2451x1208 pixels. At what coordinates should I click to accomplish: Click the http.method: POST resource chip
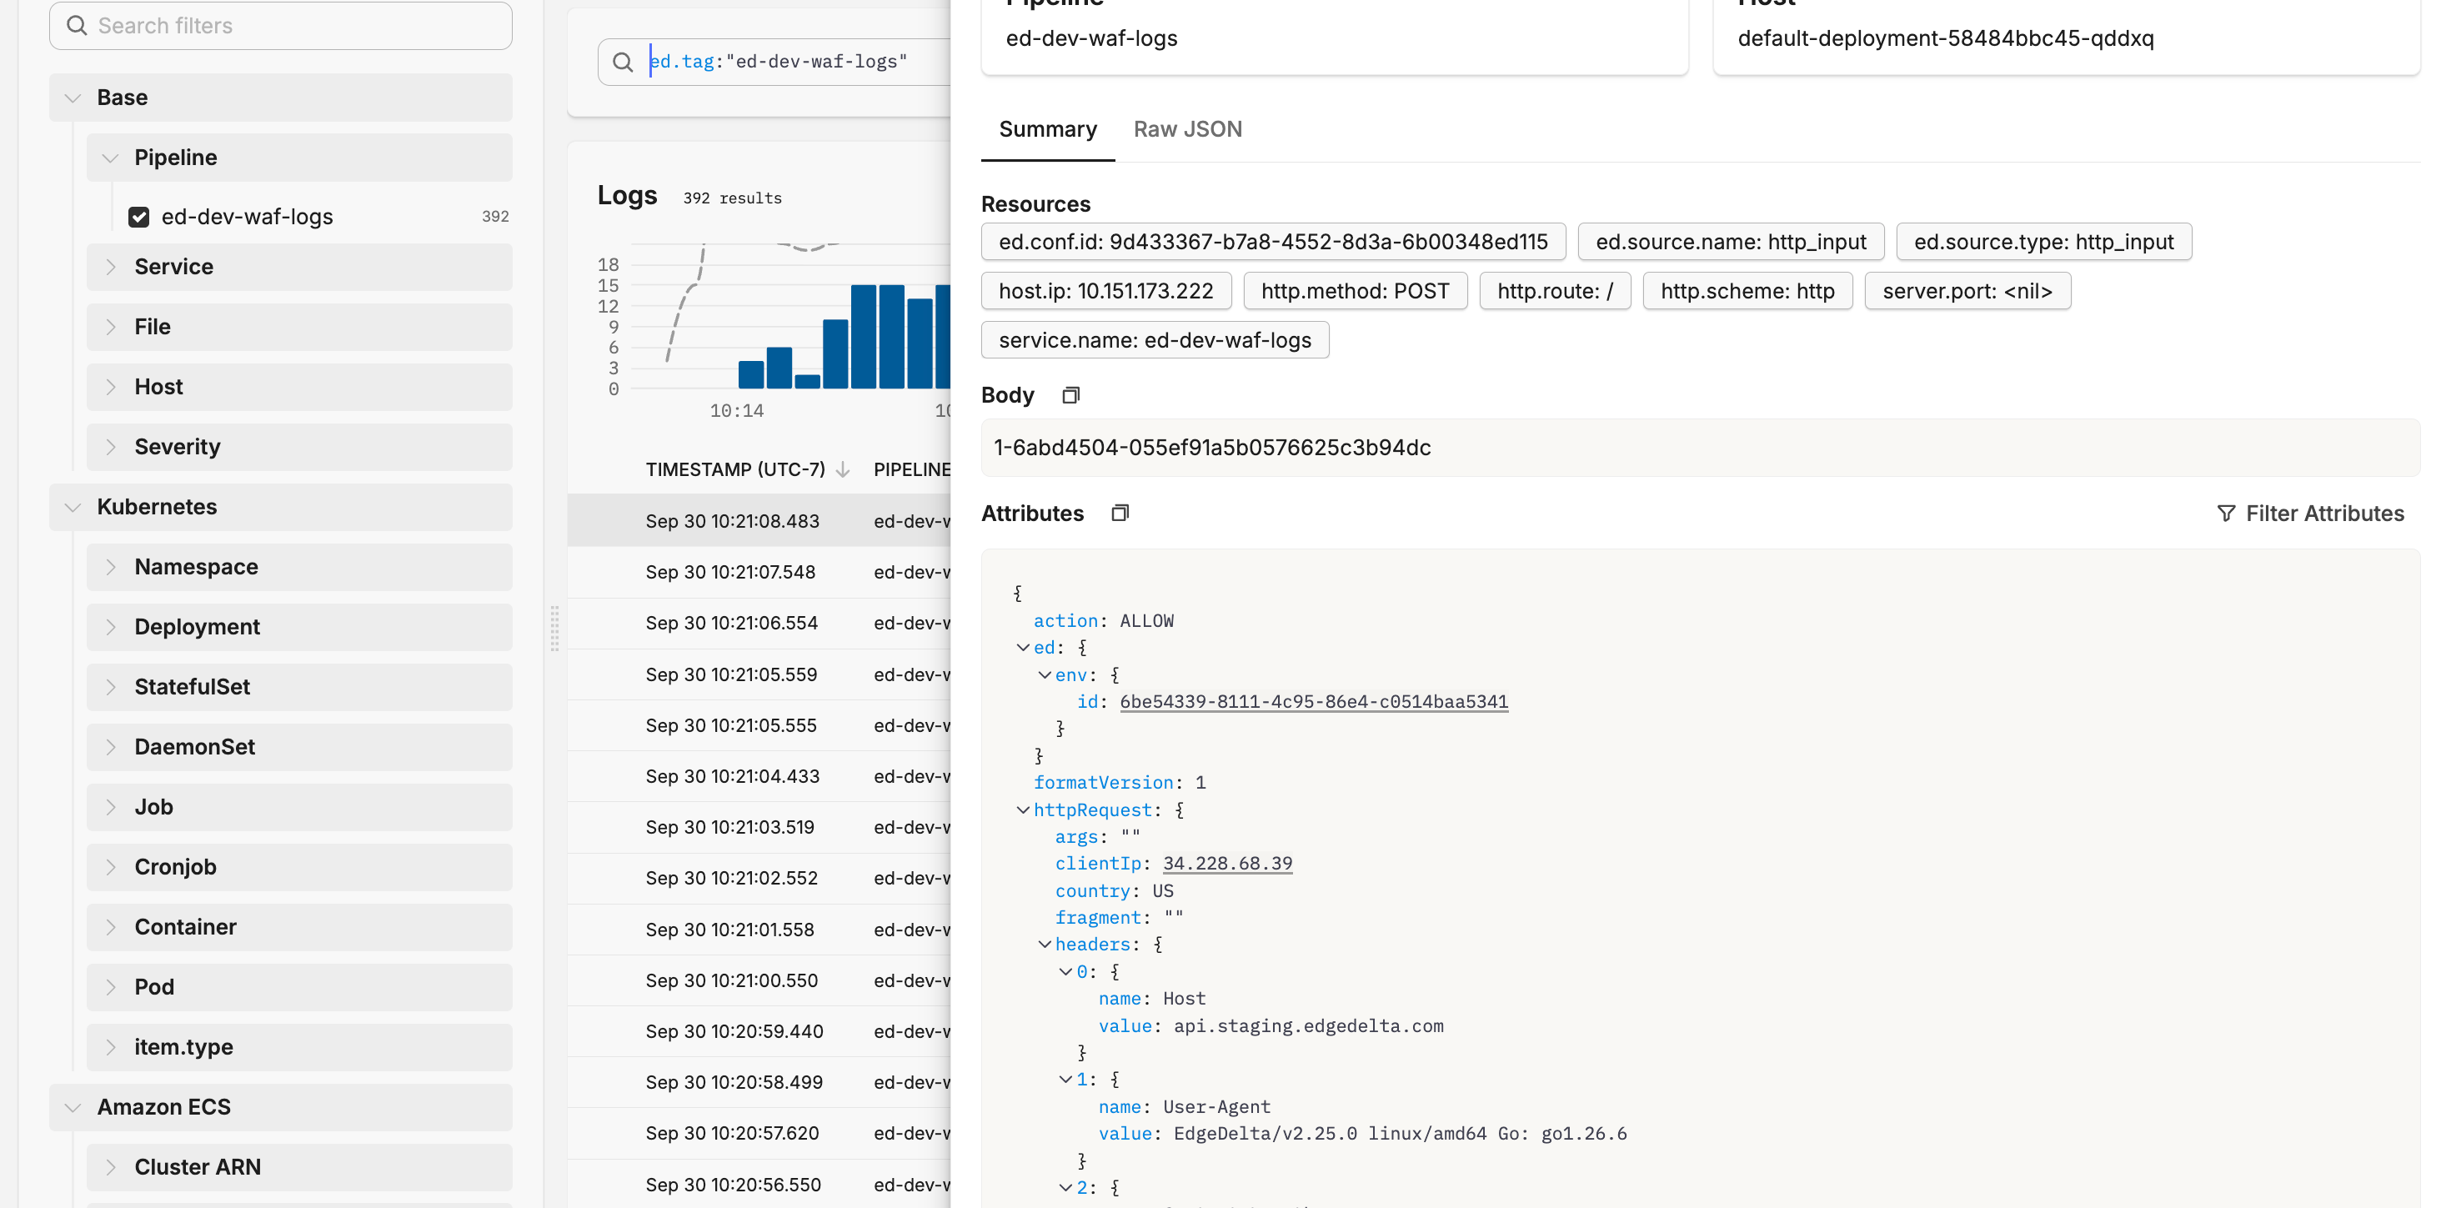(1355, 291)
